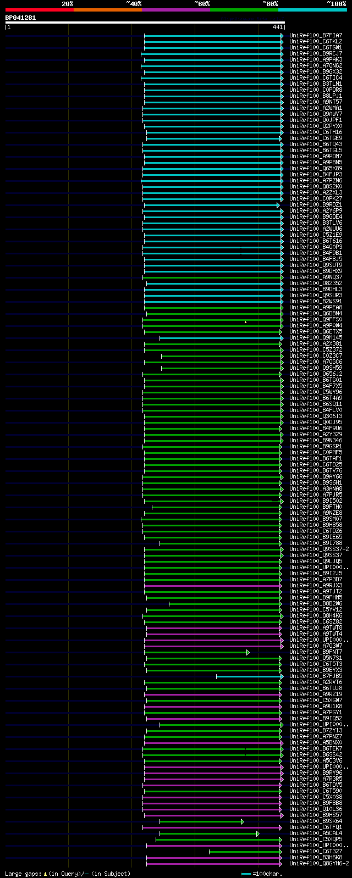Click the red 20% identity legend segment
Screen dimensions: 352x878
40,10
